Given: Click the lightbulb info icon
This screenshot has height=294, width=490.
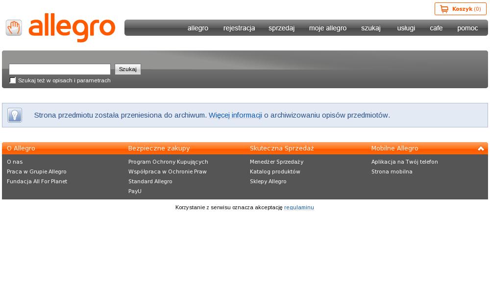Looking at the screenshot, I should (x=15, y=115).
